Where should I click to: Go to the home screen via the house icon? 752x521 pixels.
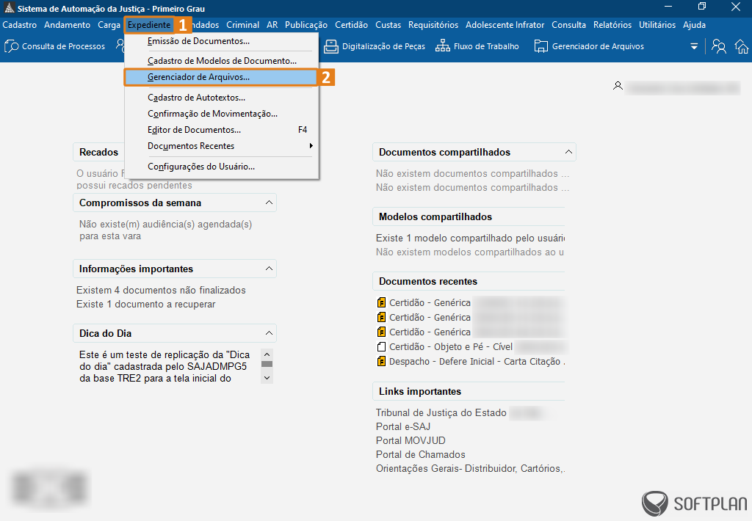pos(742,46)
